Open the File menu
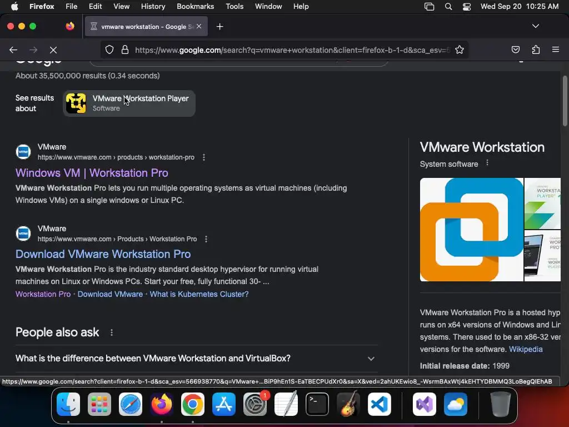 71,6
